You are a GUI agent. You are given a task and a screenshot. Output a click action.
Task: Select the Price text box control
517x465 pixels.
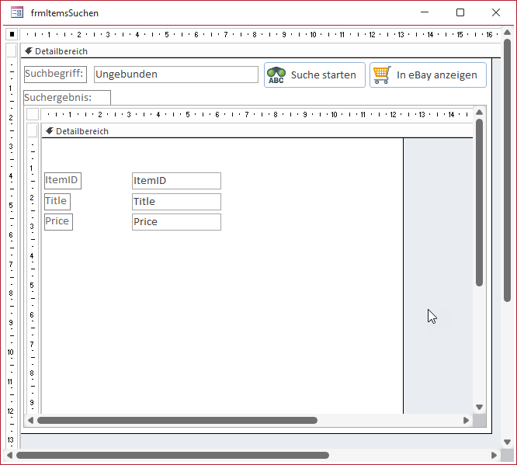176,222
